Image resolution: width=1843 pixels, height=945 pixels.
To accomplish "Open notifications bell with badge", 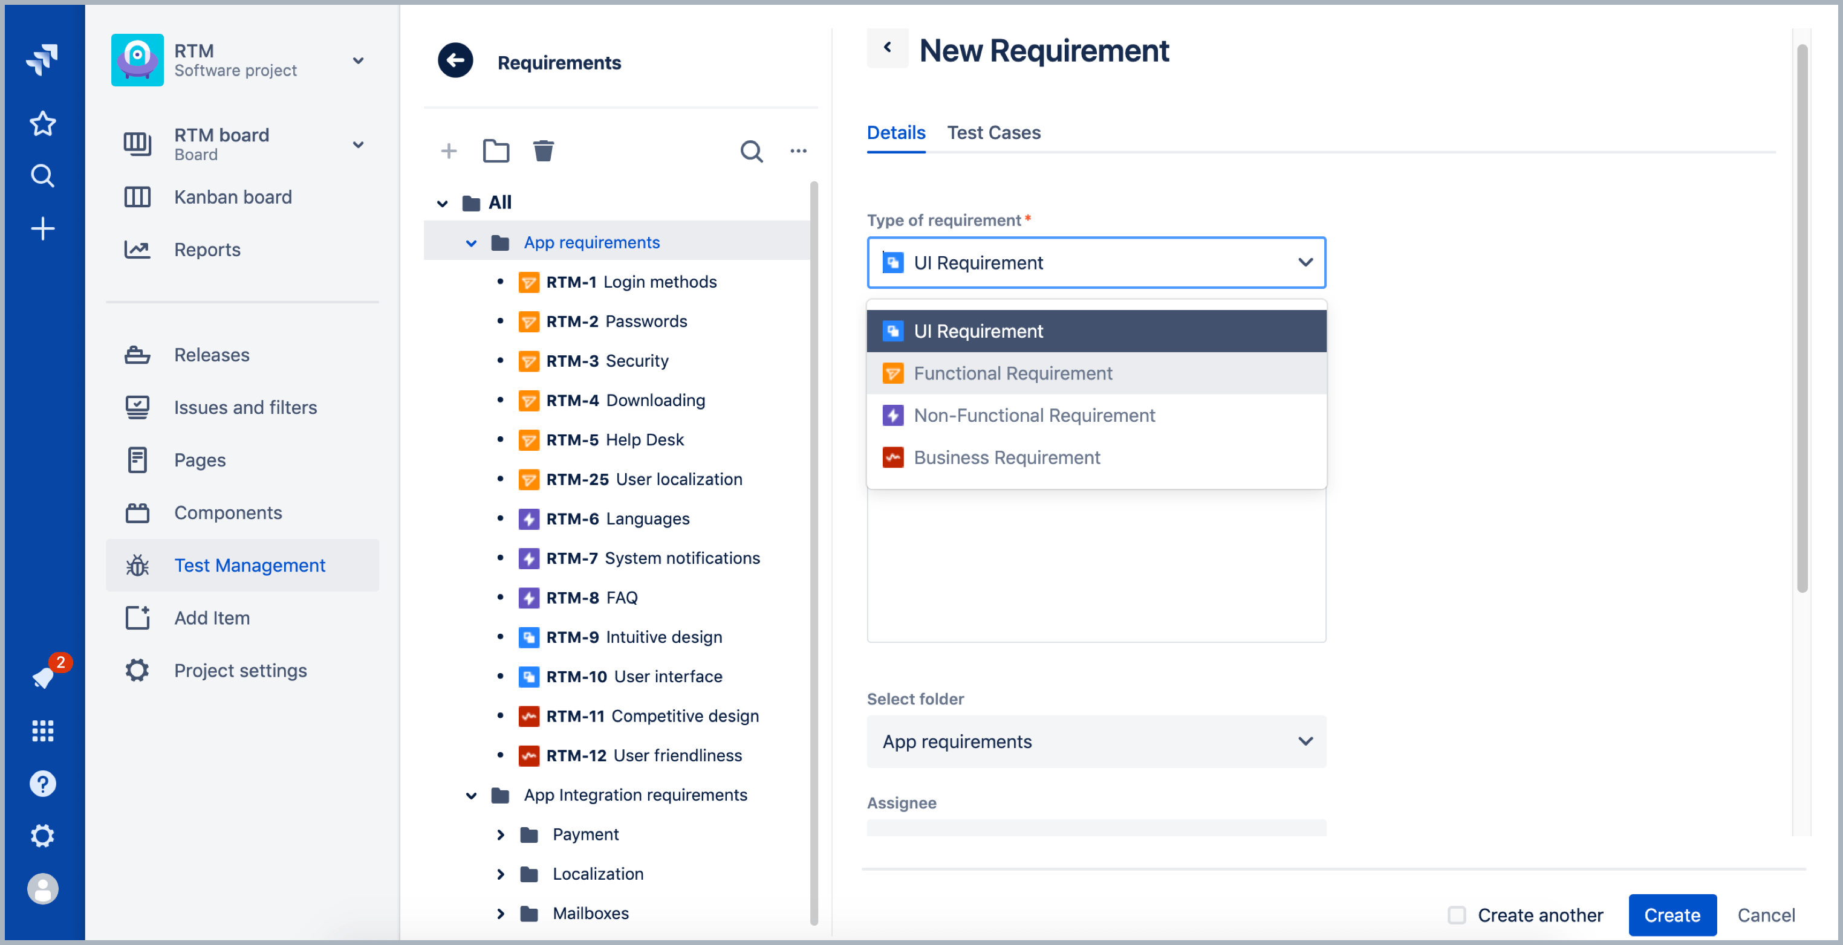I will click(43, 677).
